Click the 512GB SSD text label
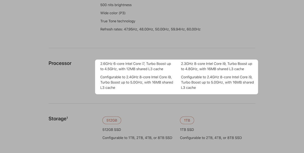 pyautogui.click(x=112, y=130)
